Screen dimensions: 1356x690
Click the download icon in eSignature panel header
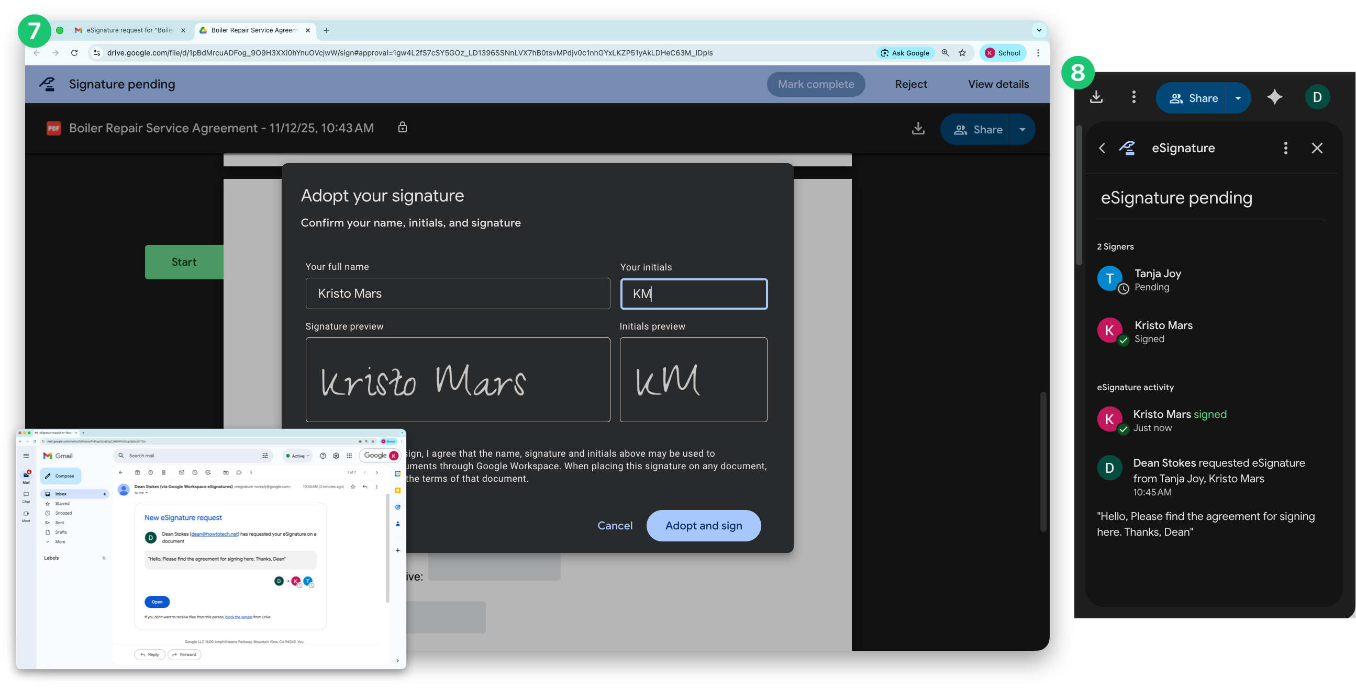[x=1096, y=97]
